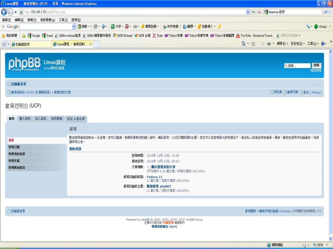Click the Print icon in the command bar
Screen dimensions: 333x249
269,44
